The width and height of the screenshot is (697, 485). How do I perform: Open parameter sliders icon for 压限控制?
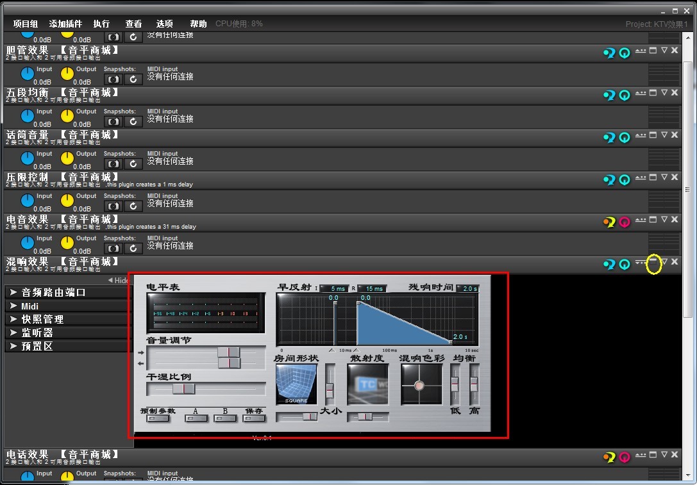tap(641, 177)
